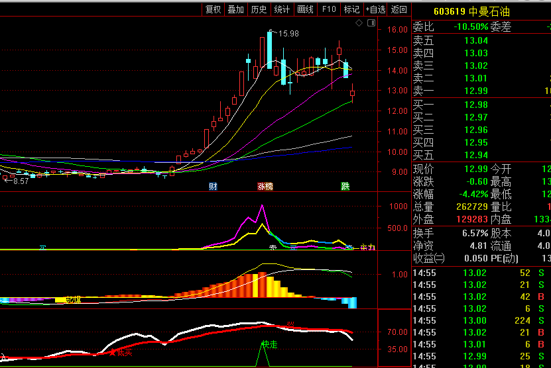Viewport: 551px width, 368px height.
Task: Click the 低买 signal marker
Action: 125,353
